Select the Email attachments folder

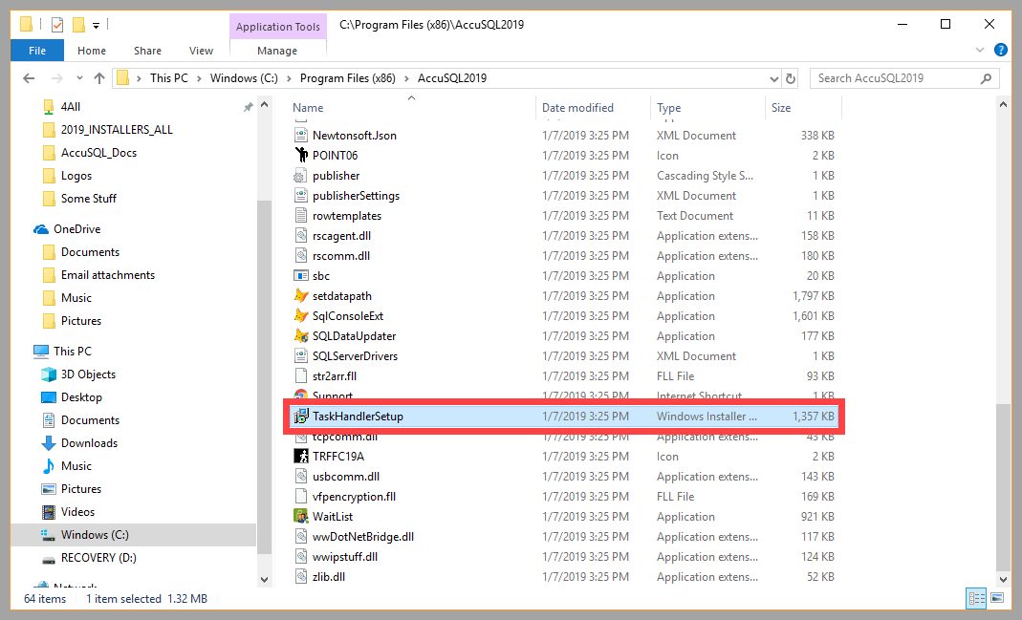point(107,275)
